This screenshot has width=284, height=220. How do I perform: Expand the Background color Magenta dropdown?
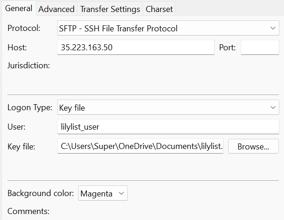[103, 194]
